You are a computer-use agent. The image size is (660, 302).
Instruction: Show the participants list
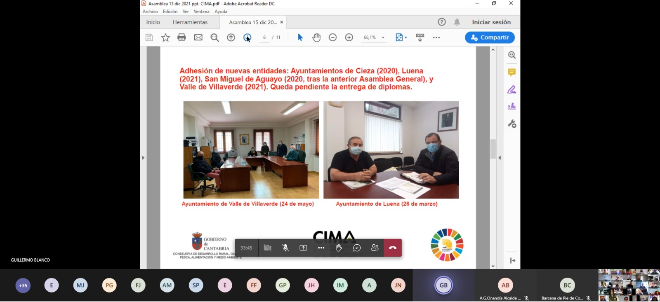(375, 248)
